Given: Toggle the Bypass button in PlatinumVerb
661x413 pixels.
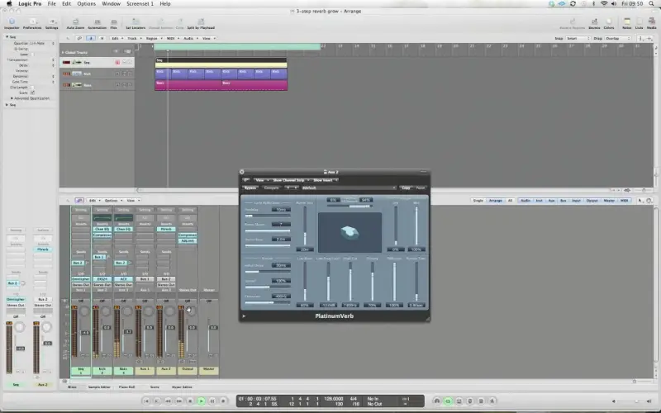Looking at the screenshot, I should [250, 188].
